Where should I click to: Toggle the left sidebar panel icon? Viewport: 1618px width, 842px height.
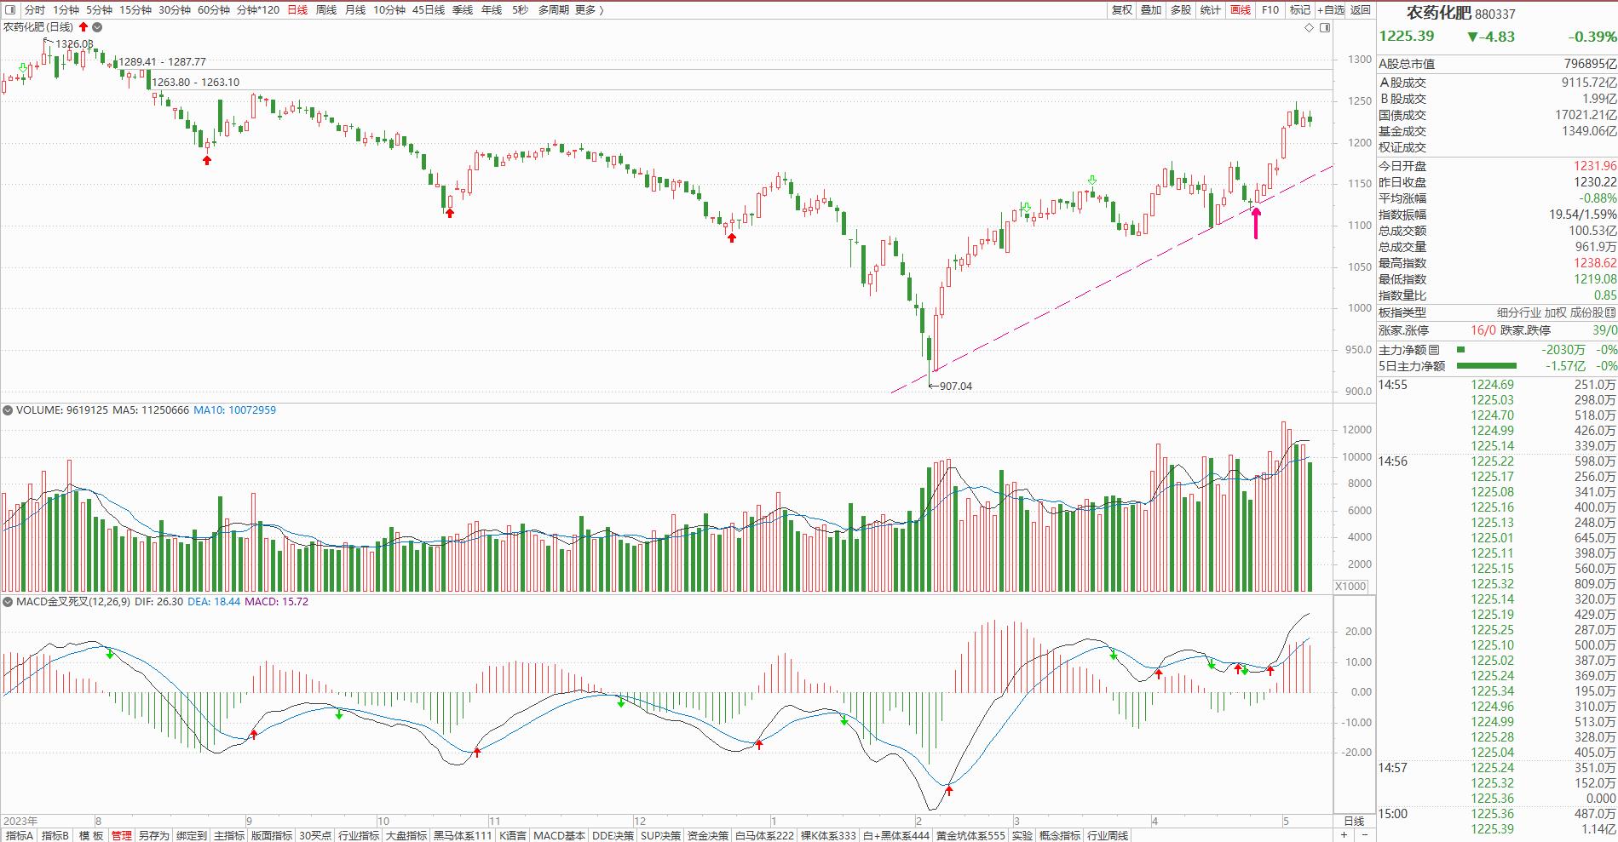pyautogui.click(x=10, y=10)
